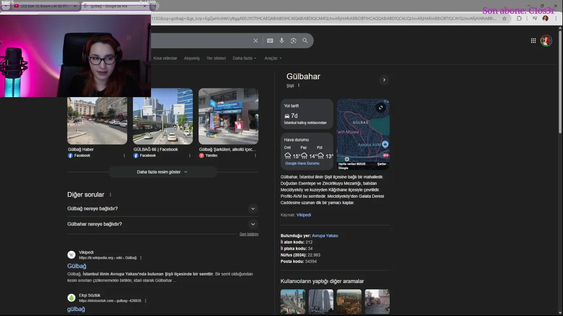563x316 pixels.
Task: Open third related search thumbnail
Action: coord(349,302)
